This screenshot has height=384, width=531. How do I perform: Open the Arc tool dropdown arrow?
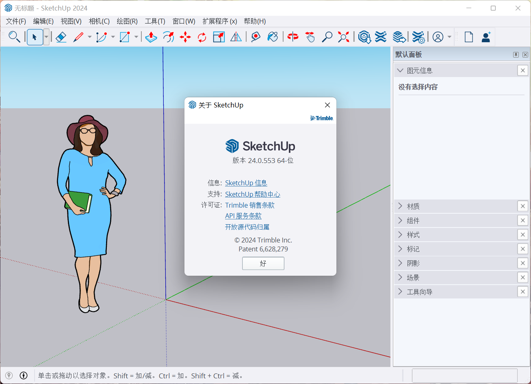[x=113, y=37]
